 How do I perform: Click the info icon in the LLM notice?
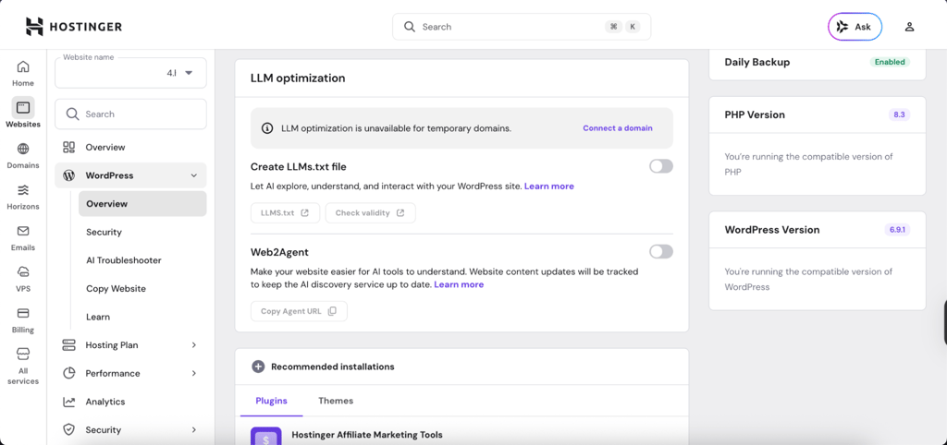(x=266, y=127)
